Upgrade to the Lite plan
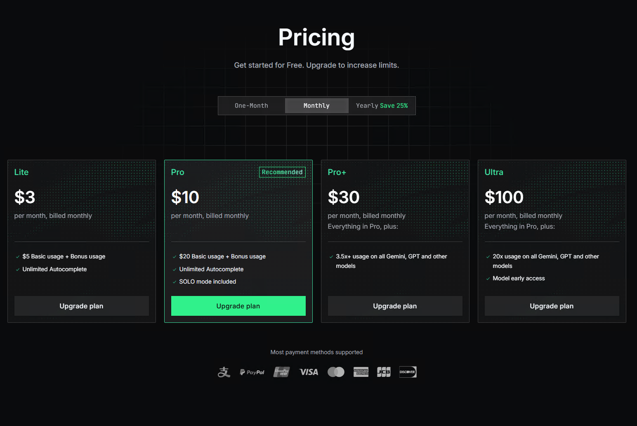Screen dimensions: 637x426 (x=81, y=306)
